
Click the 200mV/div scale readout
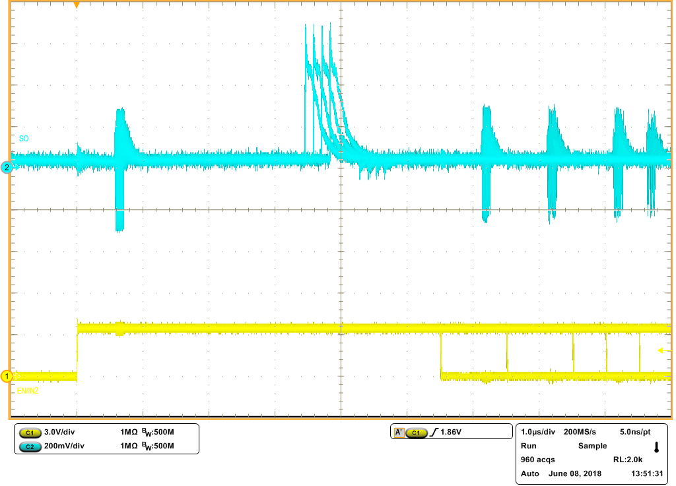click(64, 446)
